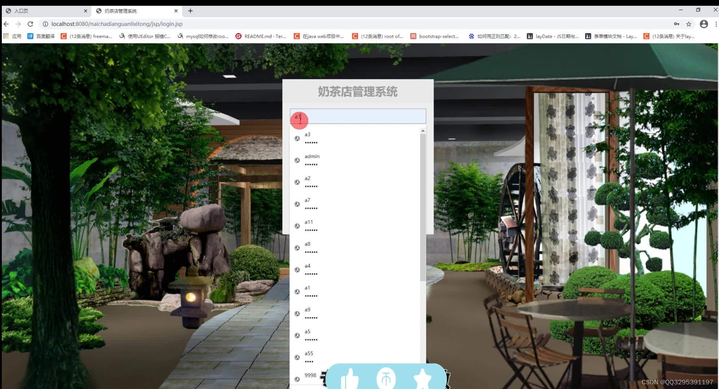This screenshot has height=389, width=719.
Task: Open the root of... CSDN bookmark
Action: (x=378, y=36)
